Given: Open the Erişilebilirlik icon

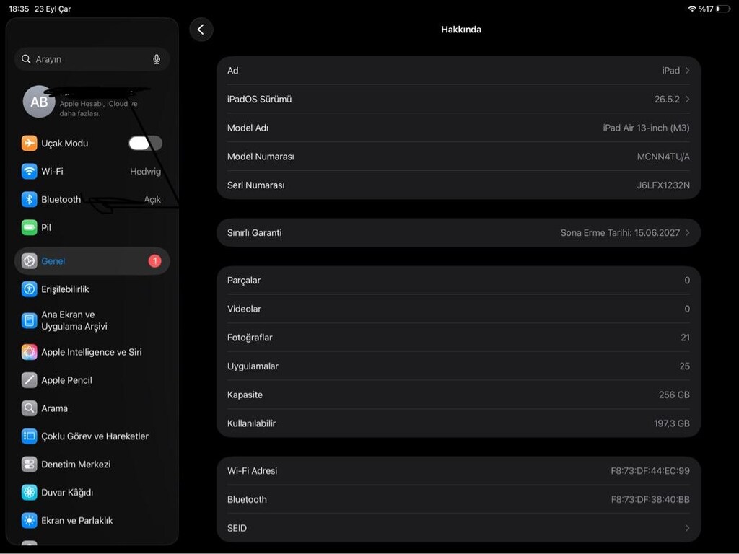Looking at the screenshot, I should [29, 289].
